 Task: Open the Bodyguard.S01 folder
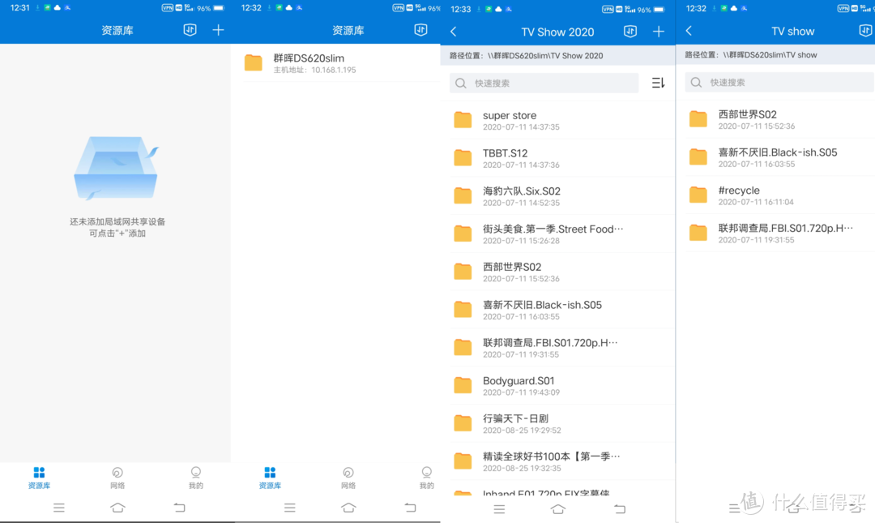535,385
